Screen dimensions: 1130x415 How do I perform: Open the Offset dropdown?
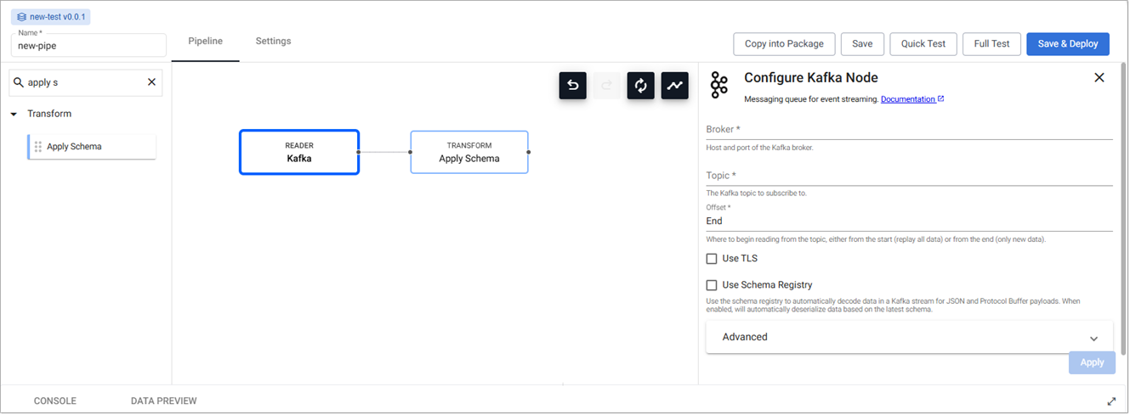coord(908,221)
